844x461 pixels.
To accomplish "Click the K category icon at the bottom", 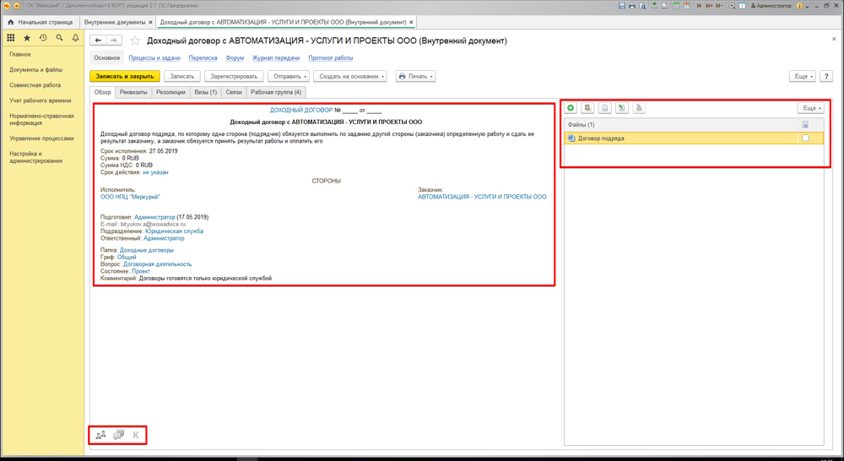I will (x=136, y=435).
